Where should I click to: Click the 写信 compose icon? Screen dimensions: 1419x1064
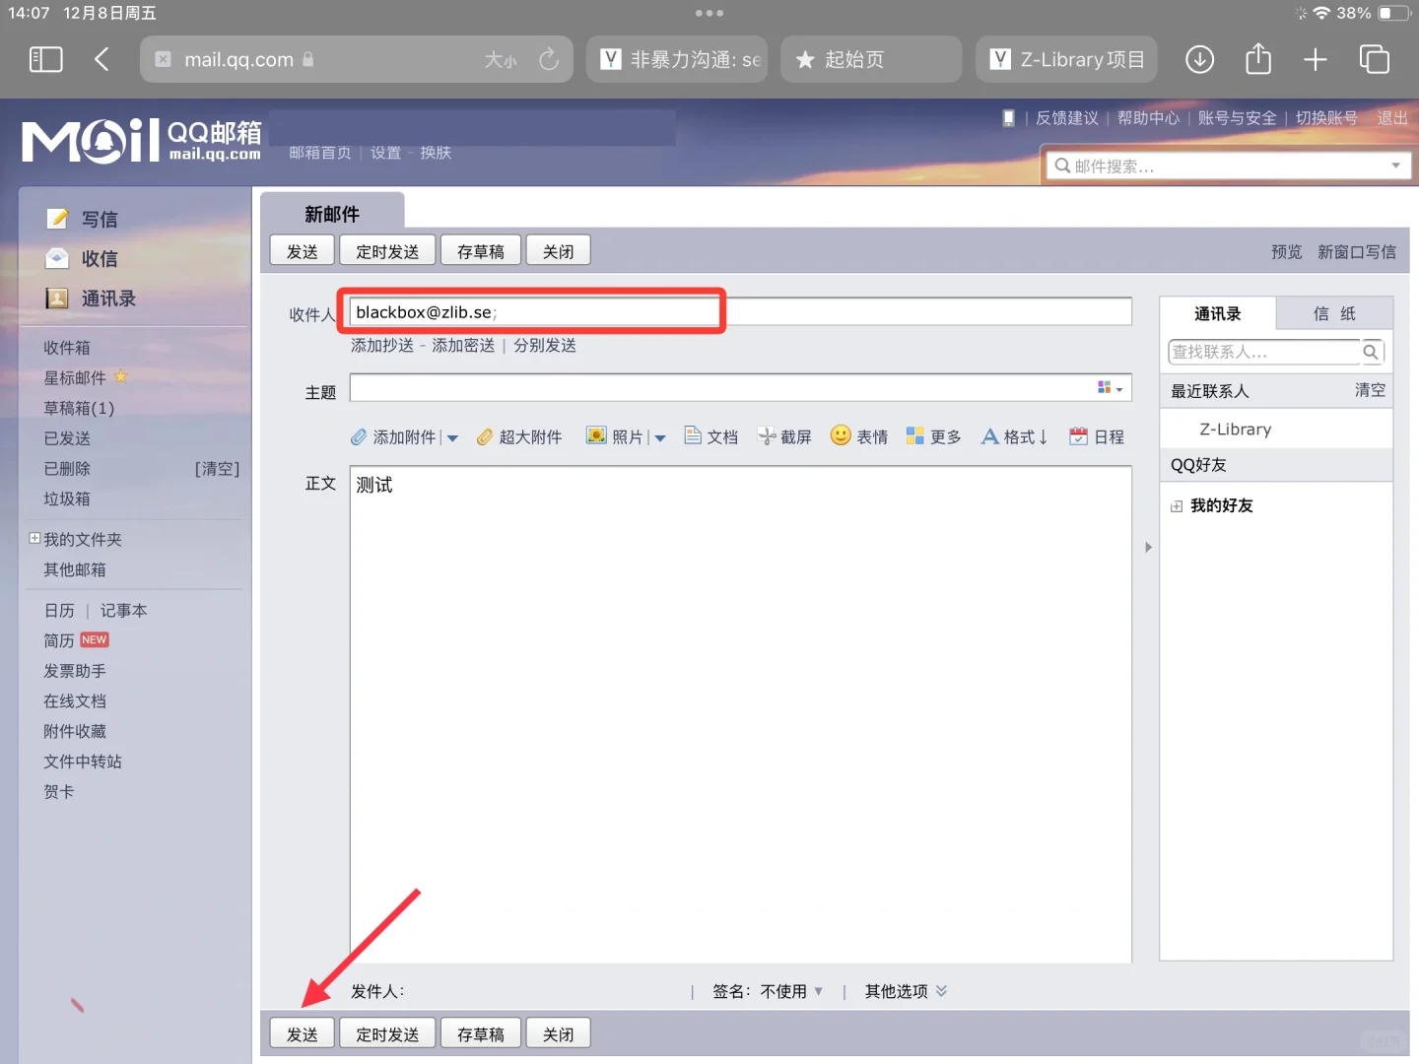click(58, 219)
